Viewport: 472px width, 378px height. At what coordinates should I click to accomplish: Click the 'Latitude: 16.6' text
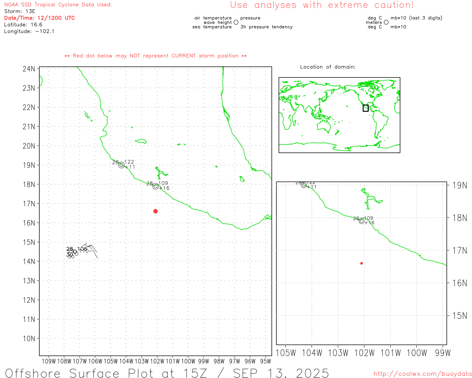click(23, 25)
